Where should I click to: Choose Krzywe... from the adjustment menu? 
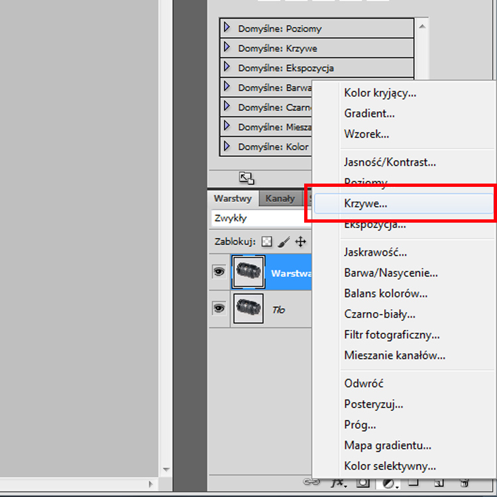(366, 204)
